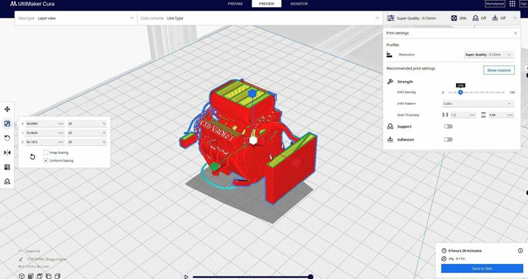Click the infill percentage icon in header
528x279 pixels.
point(454,18)
